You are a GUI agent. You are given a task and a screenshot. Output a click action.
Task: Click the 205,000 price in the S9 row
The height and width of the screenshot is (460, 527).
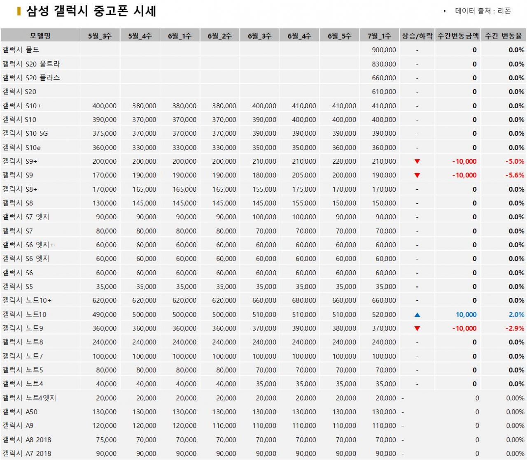point(304,175)
